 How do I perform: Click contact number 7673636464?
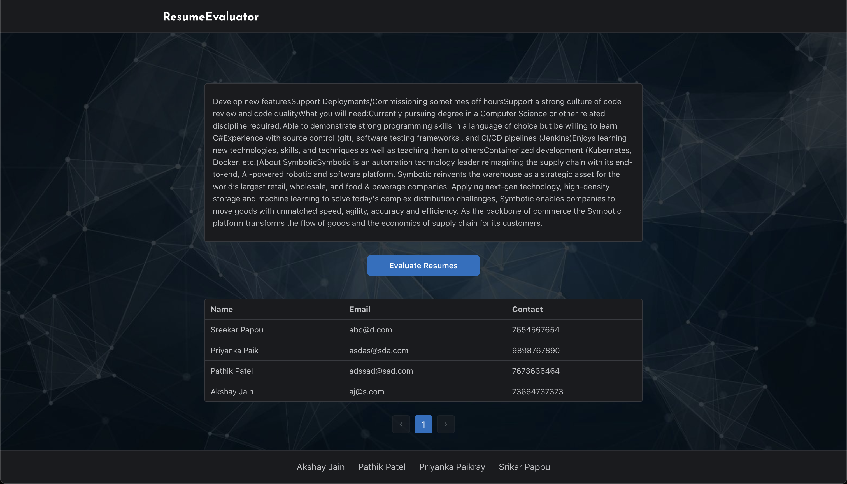coord(536,371)
